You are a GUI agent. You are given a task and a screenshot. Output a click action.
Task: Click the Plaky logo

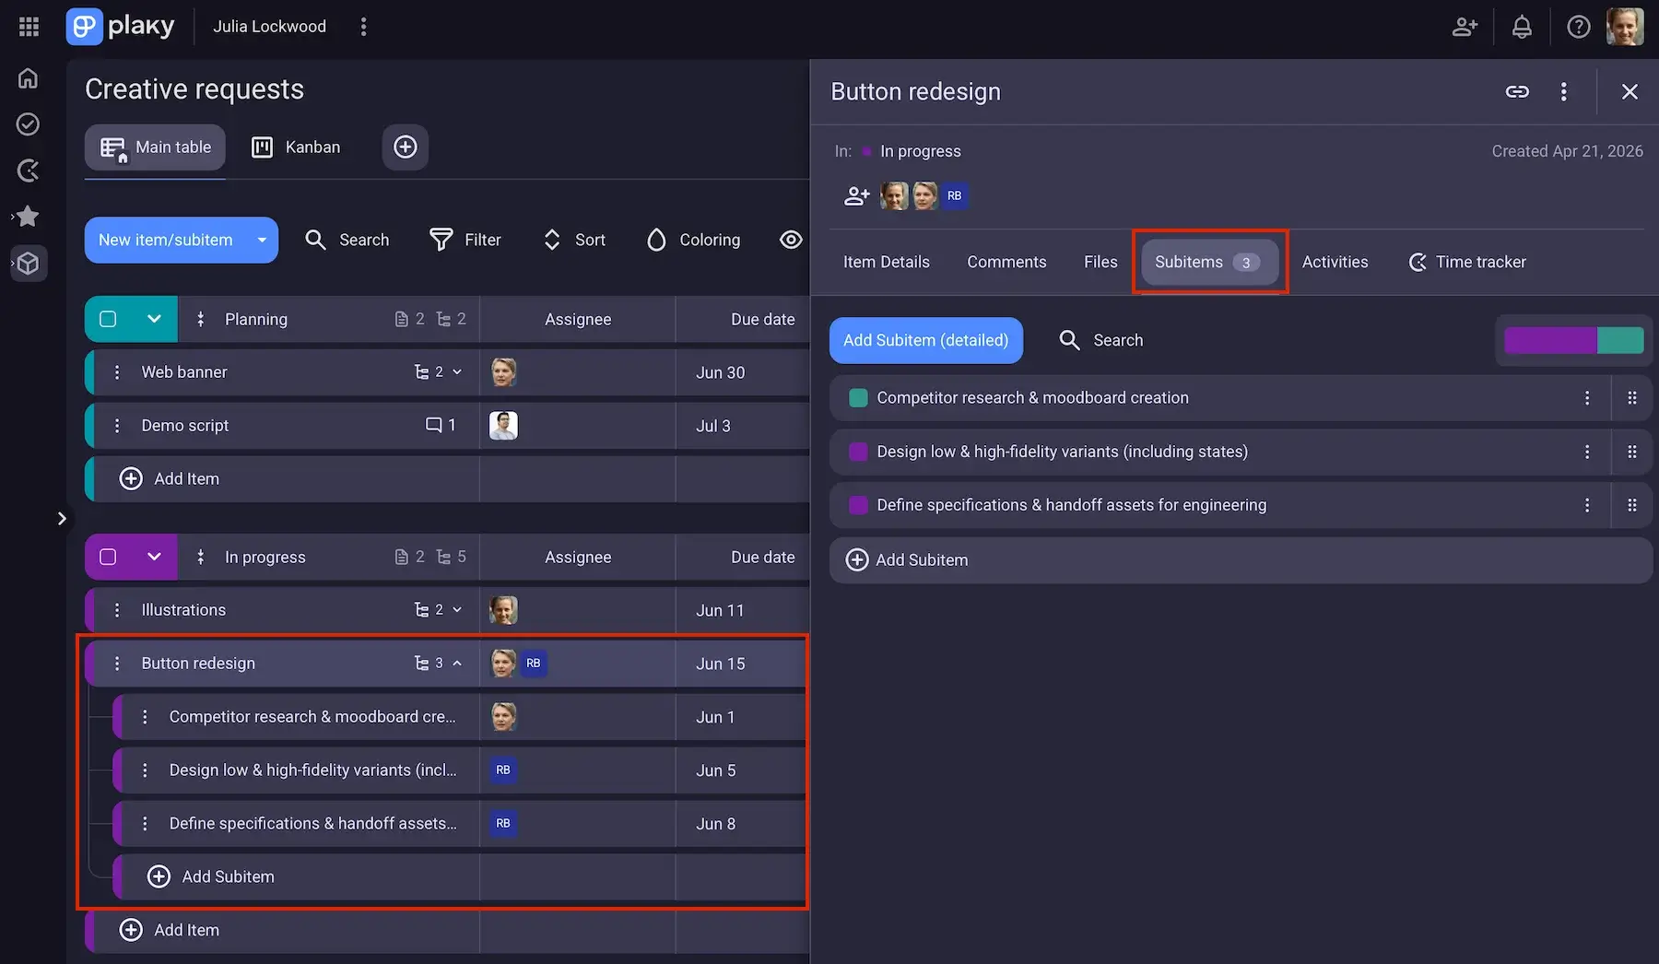(x=121, y=27)
